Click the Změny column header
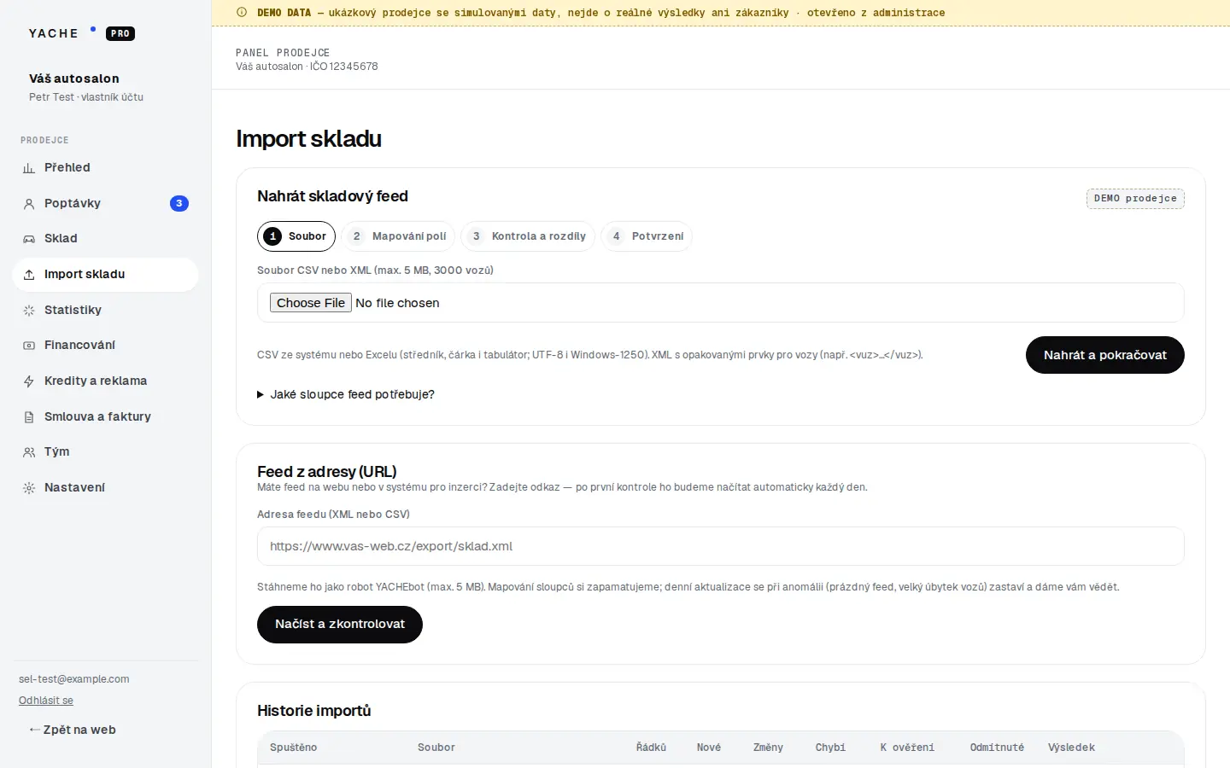This screenshot has height=768, width=1230. click(x=768, y=748)
